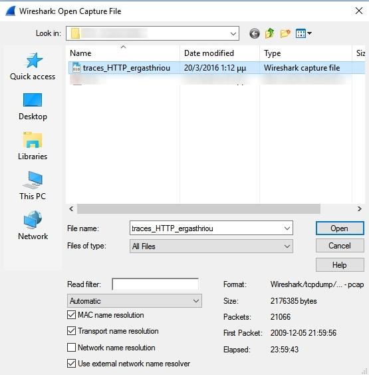Click the Wireshark capture file type cell
Image resolution: width=369 pixels, height=375 pixels.
[x=302, y=68]
